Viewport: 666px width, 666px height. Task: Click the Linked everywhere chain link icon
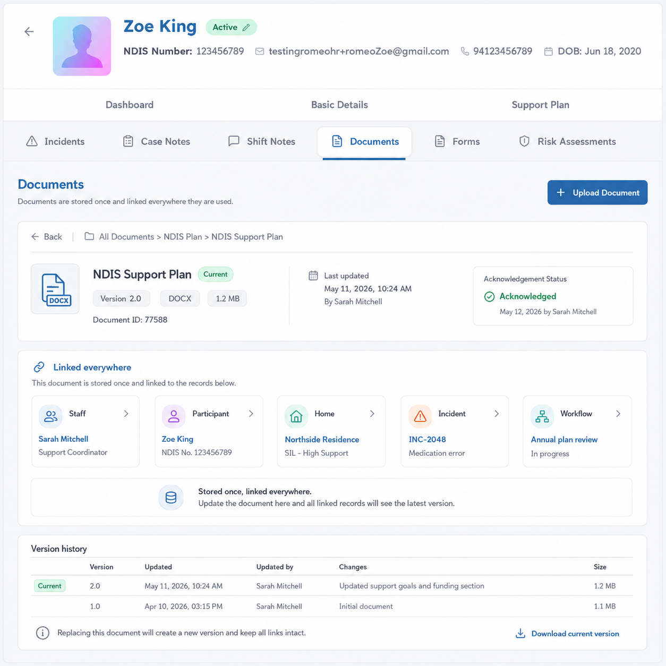[x=39, y=367]
